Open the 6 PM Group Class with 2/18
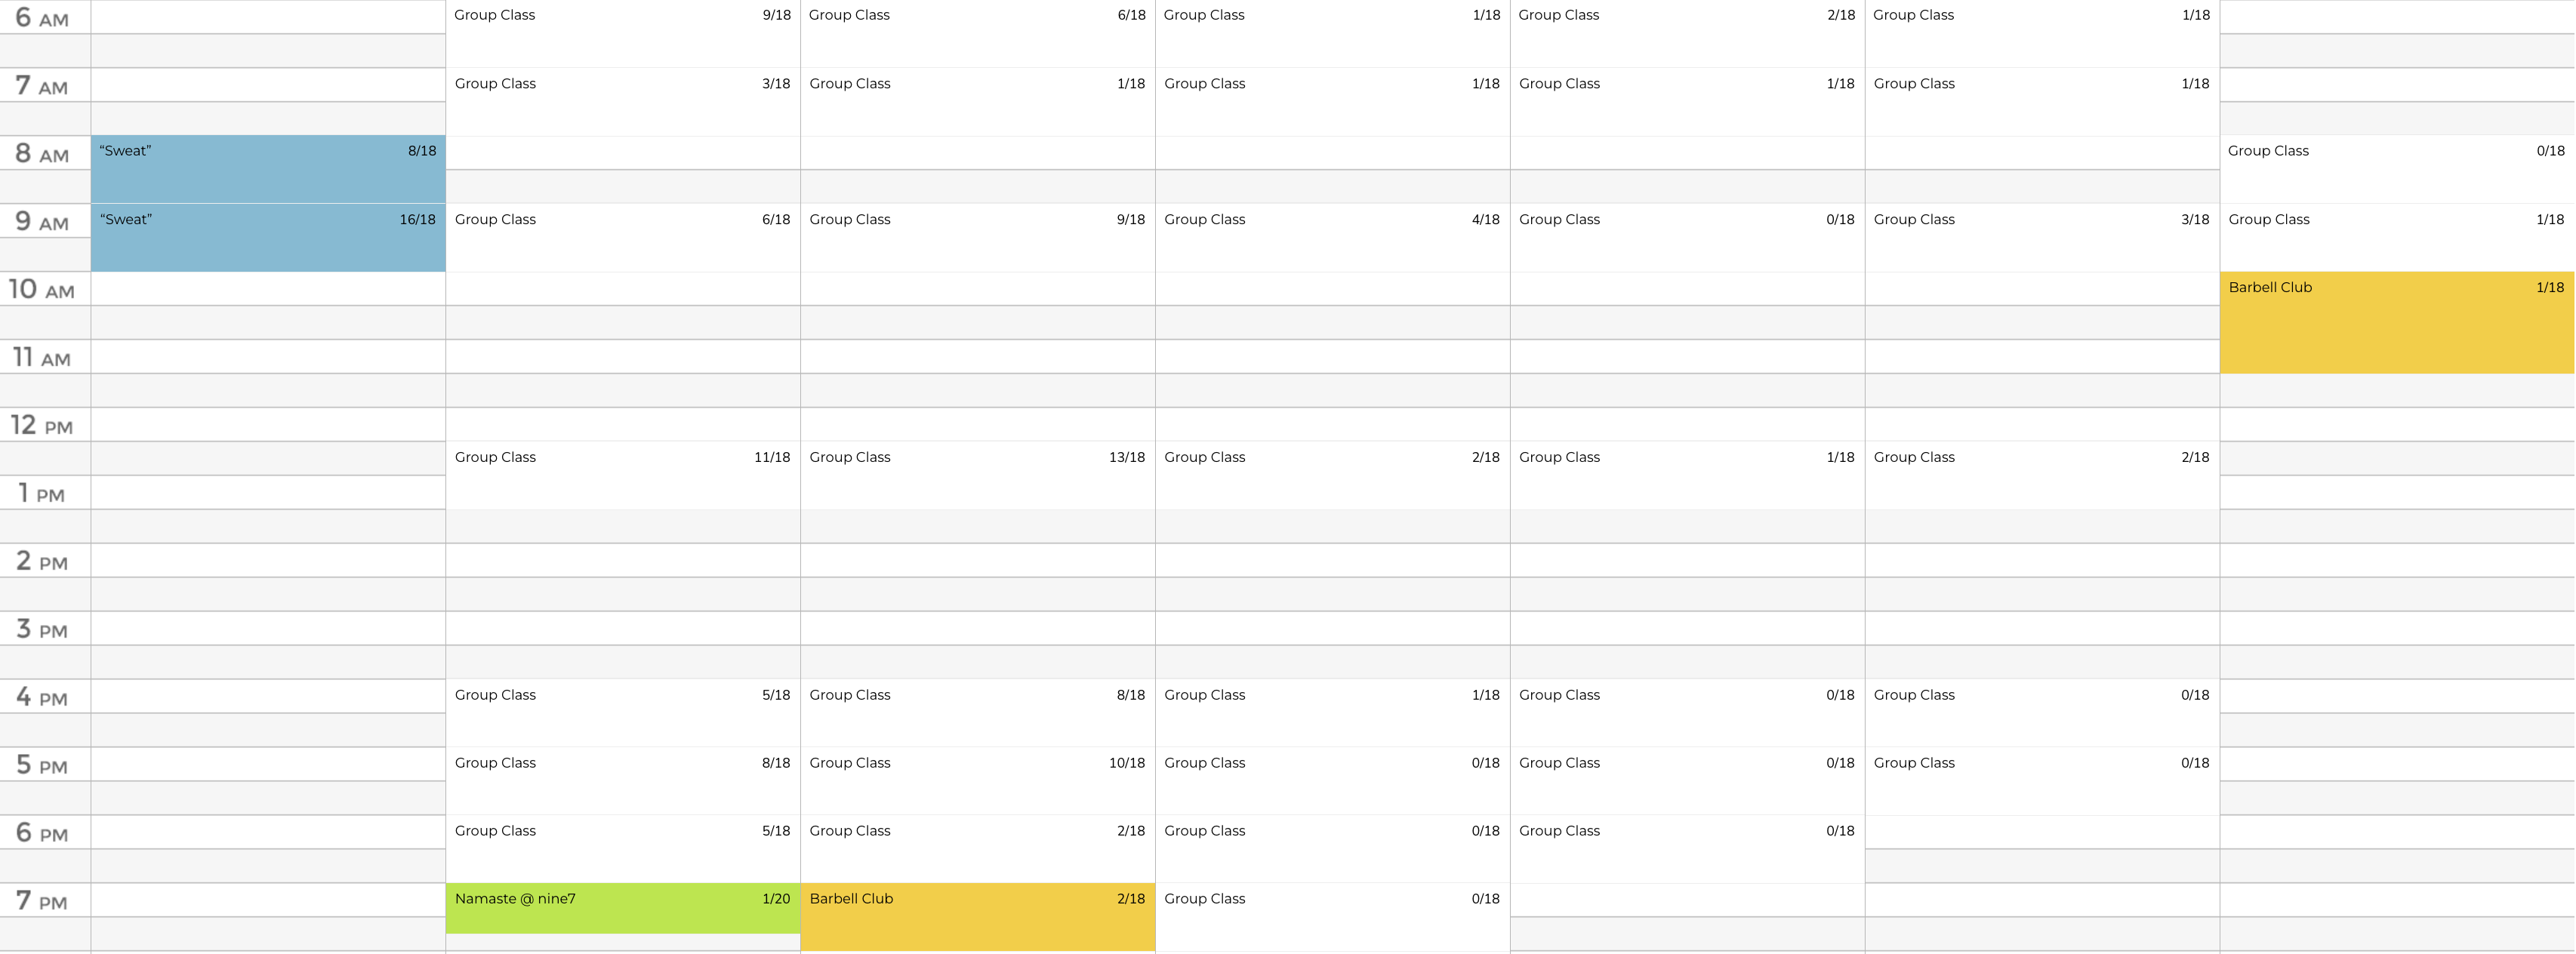 978,849
